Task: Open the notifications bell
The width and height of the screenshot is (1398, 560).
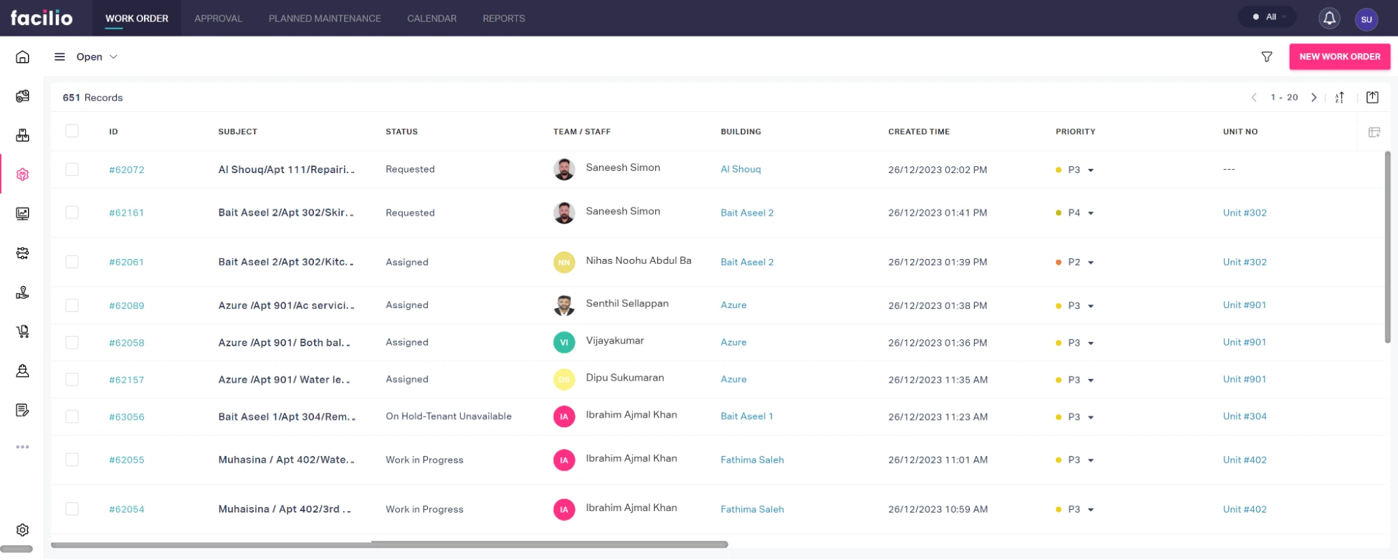Action: click(x=1329, y=18)
